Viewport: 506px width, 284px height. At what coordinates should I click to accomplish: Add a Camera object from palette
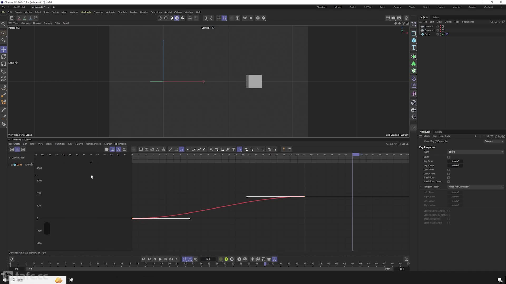pos(414,110)
